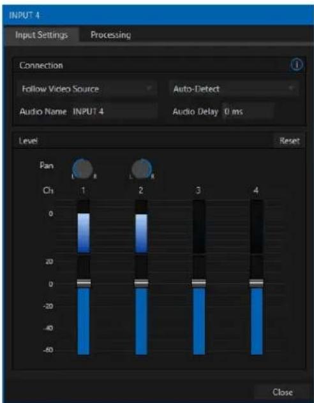Click the channel 1 VU meter
314x403 pixels.
(x=84, y=227)
